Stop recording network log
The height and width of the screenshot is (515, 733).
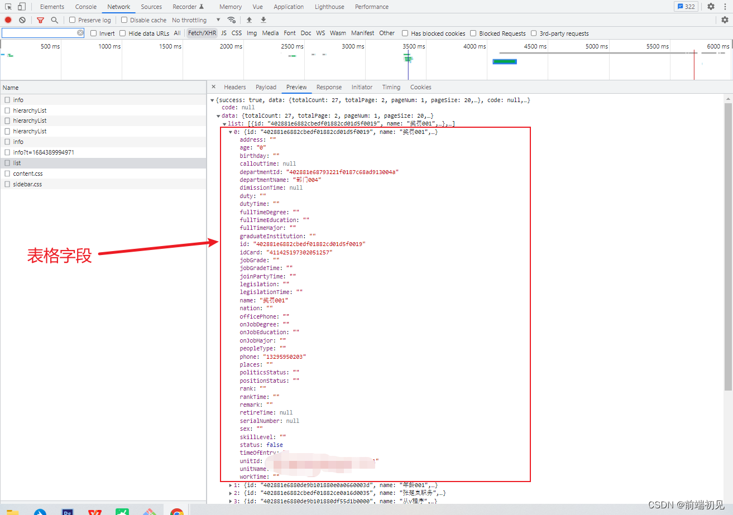tap(8, 20)
